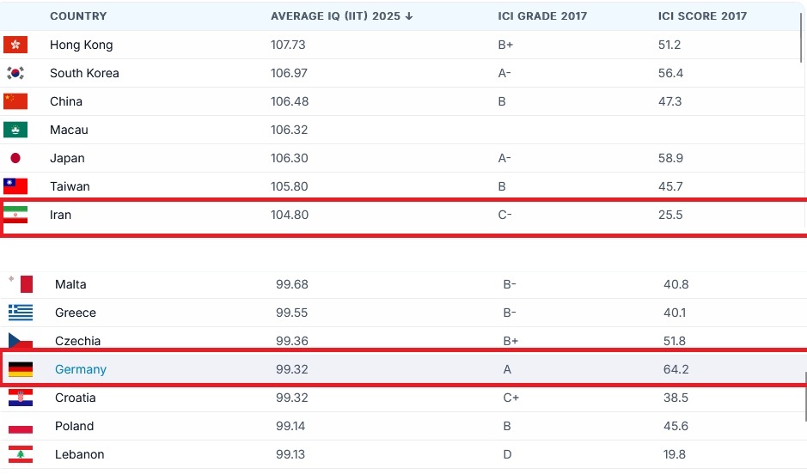Click the lower table vertical scrollbar
This screenshot has height=474, width=807.
[805, 397]
